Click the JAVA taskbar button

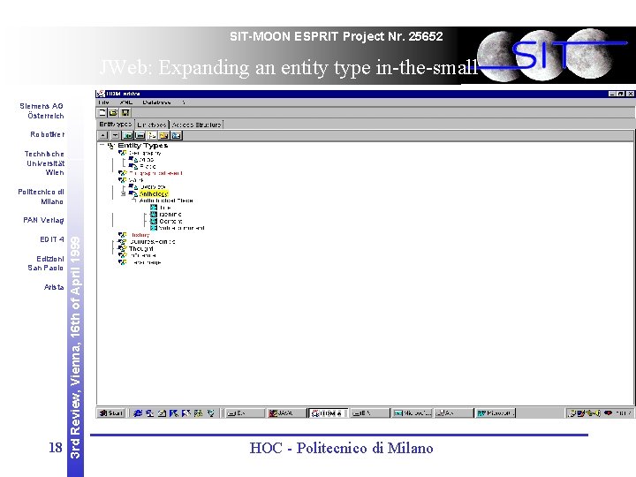pyautogui.click(x=285, y=413)
